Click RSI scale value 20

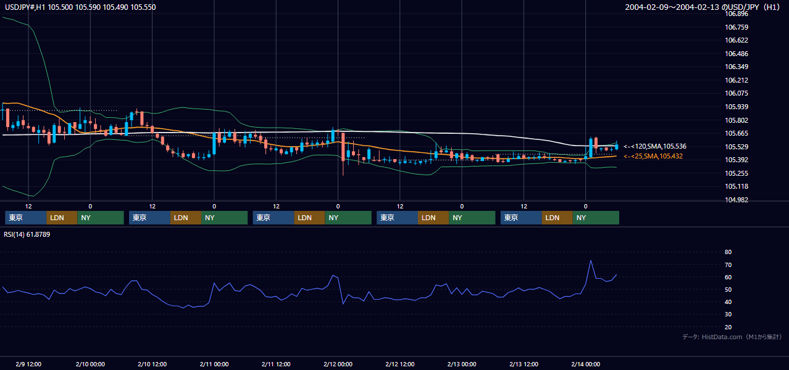coord(728,327)
